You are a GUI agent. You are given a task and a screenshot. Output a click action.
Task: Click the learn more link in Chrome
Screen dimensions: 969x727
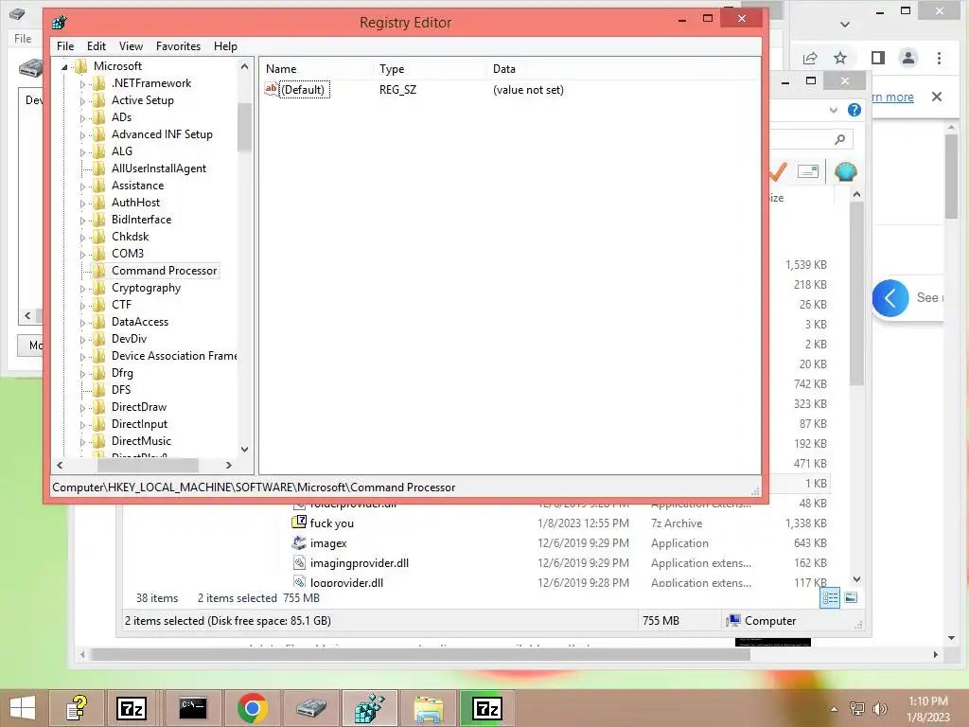pyautogui.click(x=891, y=98)
